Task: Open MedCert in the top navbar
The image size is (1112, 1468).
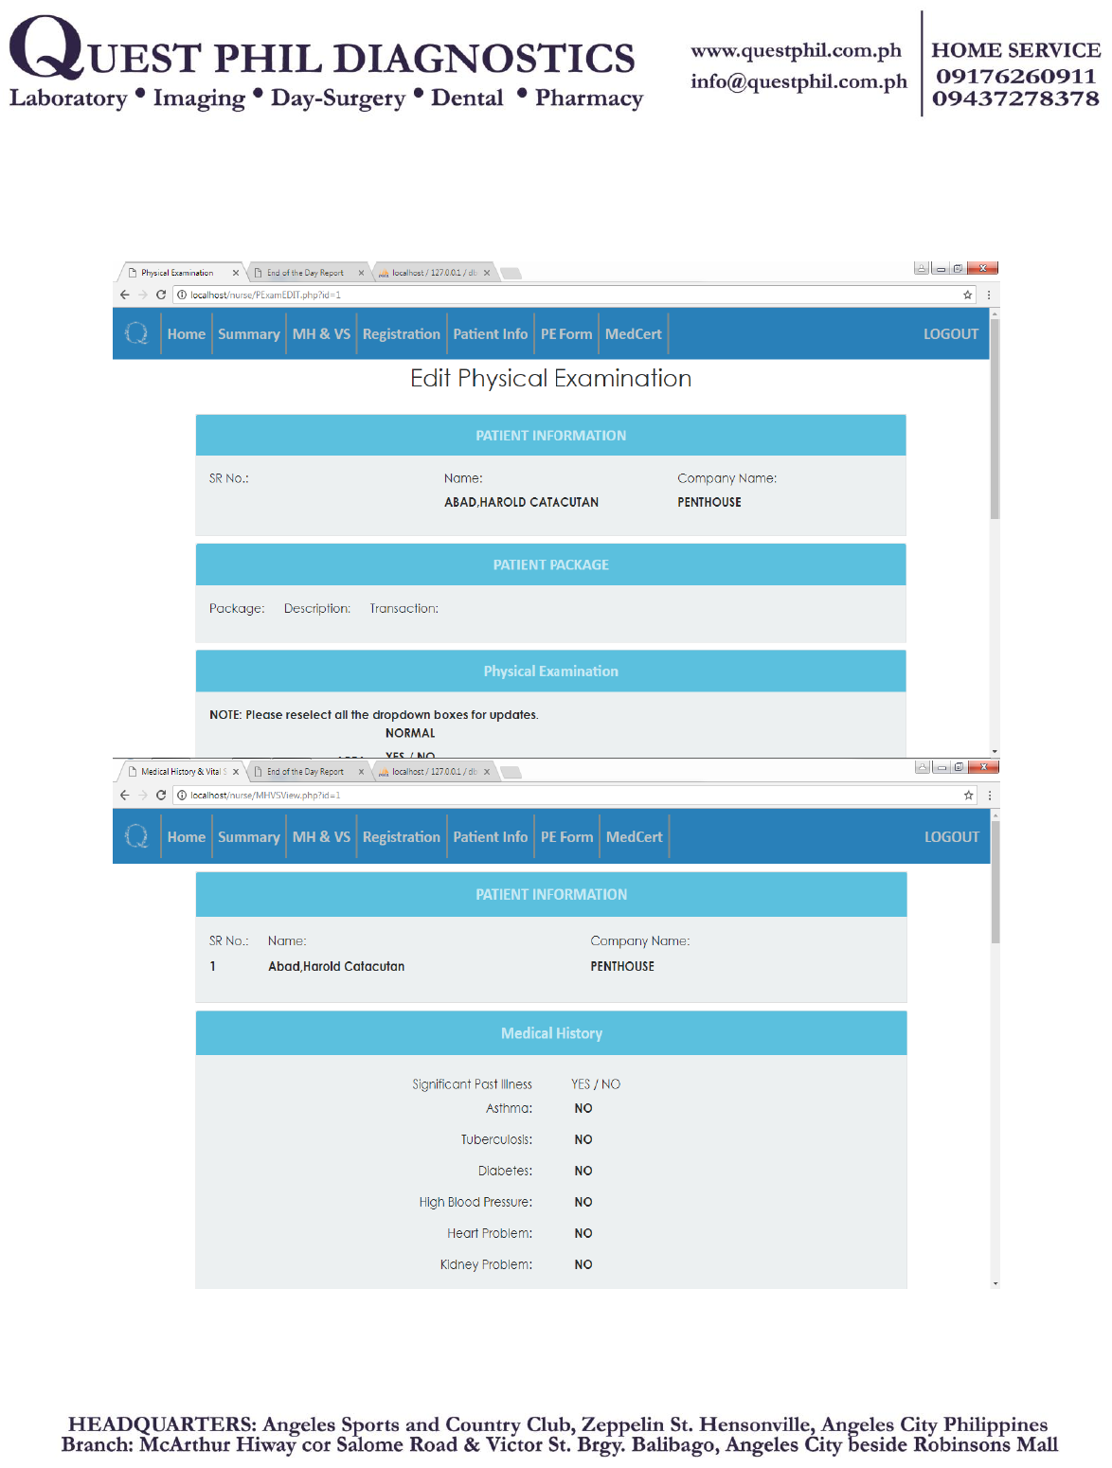Action: point(634,334)
